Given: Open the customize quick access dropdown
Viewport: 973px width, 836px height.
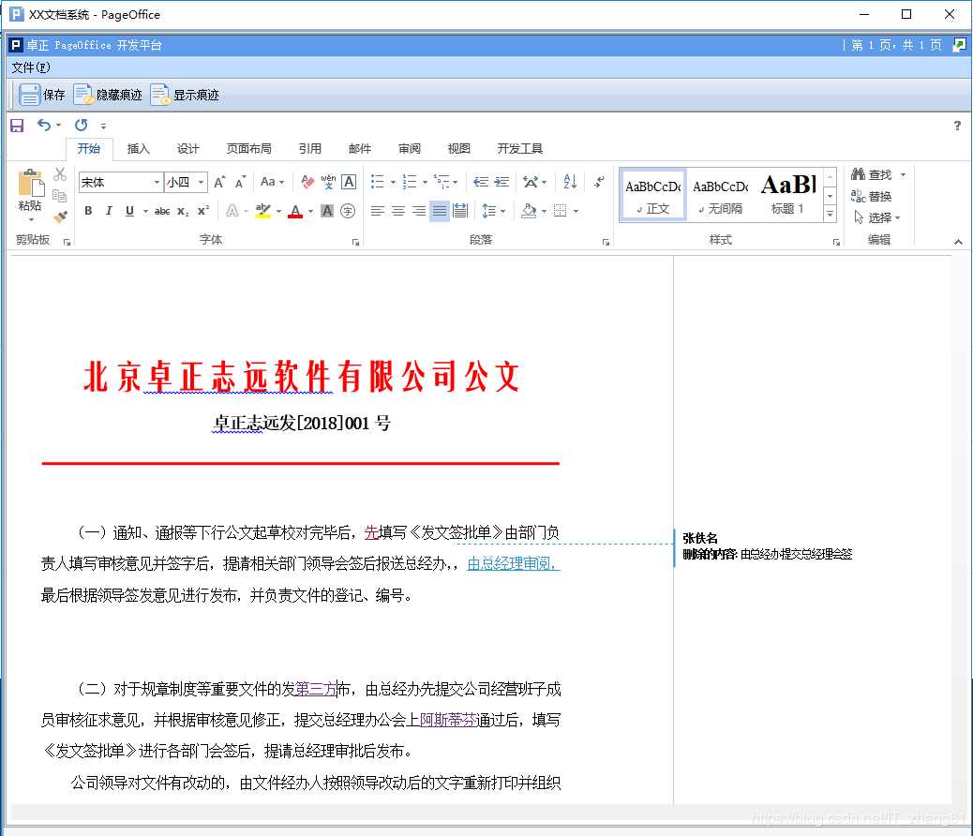Looking at the screenshot, I should click(x=103, y=126).
